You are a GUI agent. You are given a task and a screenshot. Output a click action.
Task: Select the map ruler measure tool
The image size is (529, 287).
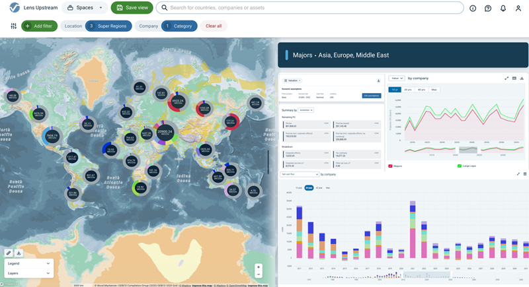pyautogui.click(x=9, y=253)
